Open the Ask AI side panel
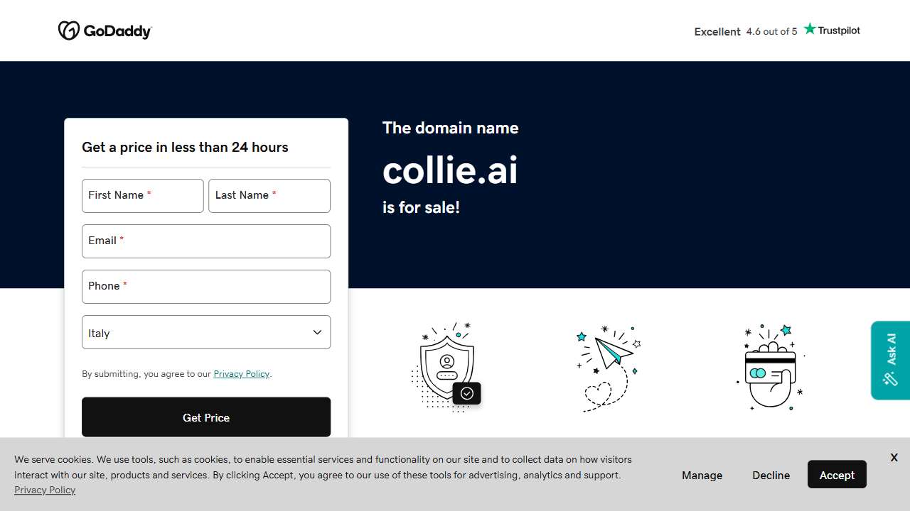Image resolution: width=910 pixels, height=511 pixels. 890,360
